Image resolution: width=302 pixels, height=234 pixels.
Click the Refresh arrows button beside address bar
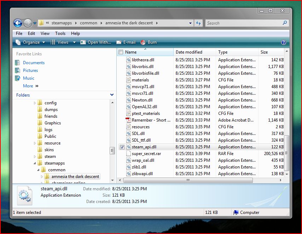point(198,23)
